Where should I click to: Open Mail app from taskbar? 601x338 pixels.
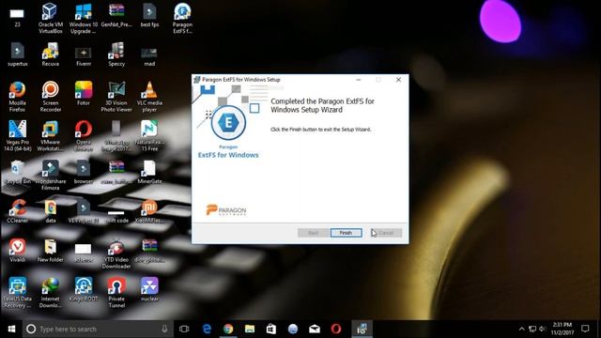(315, 329)
